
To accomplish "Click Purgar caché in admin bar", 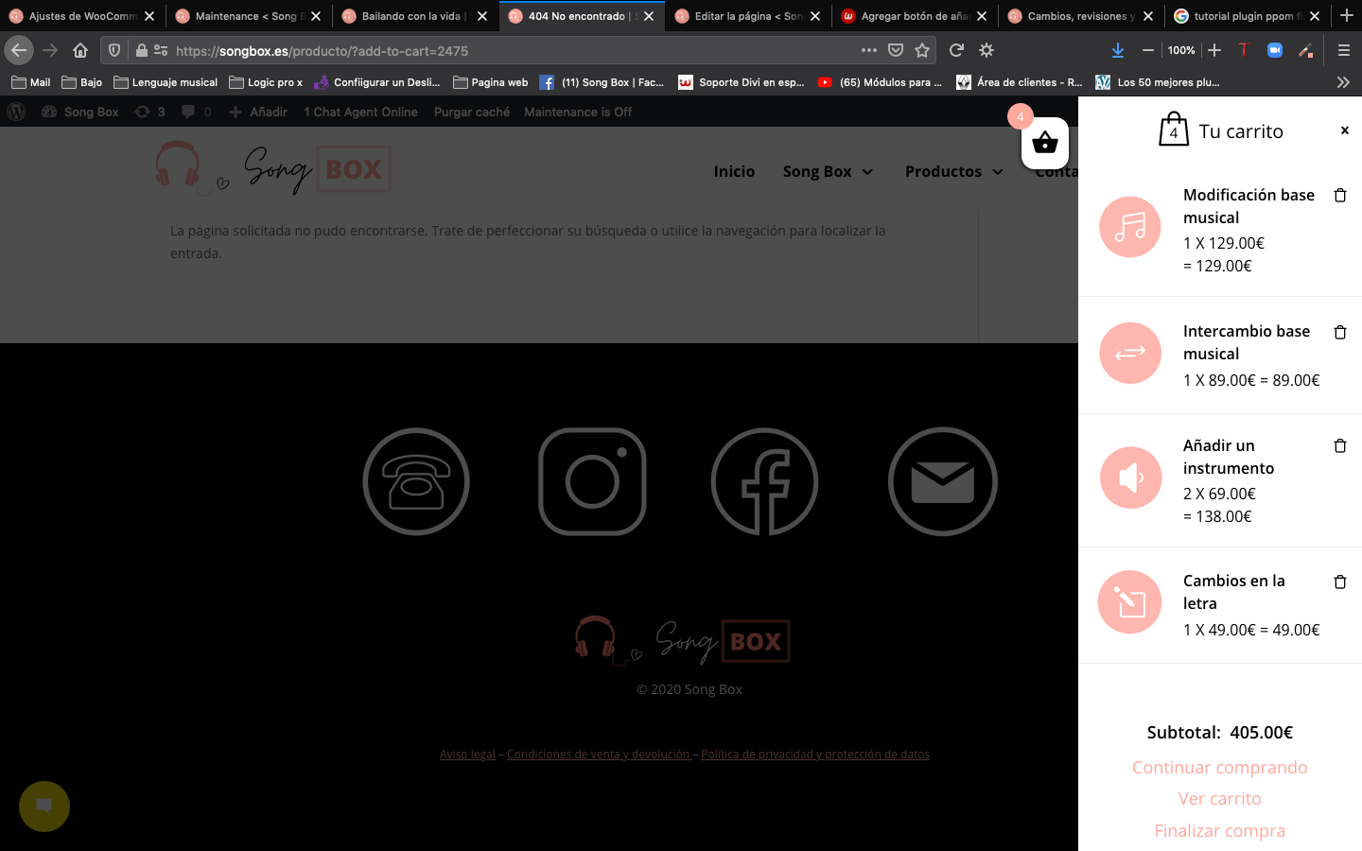I will click(x=472, y=112).
